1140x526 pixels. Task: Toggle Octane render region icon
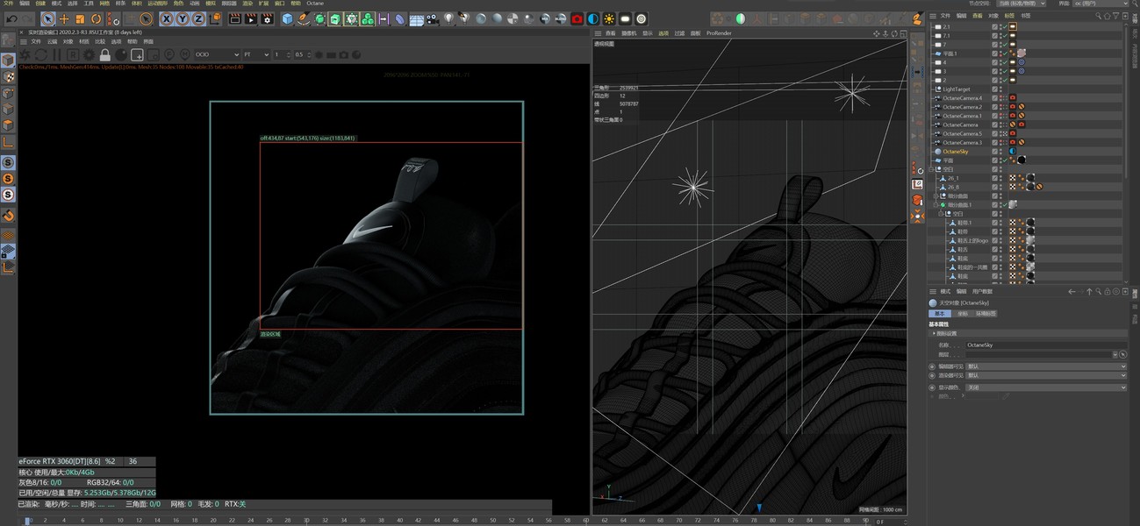pos(137,54)
